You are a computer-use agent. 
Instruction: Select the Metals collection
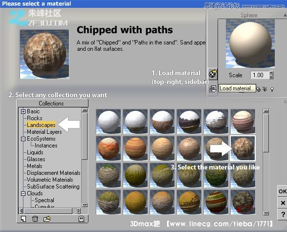(x=35, y=166)
